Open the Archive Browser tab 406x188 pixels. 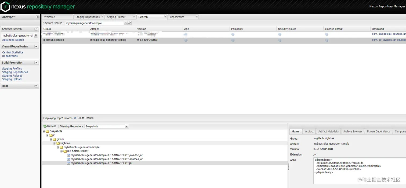pos(353,131)
